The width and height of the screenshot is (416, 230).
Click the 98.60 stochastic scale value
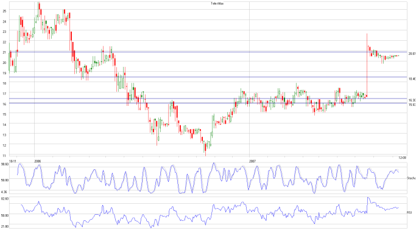[5, 164]
